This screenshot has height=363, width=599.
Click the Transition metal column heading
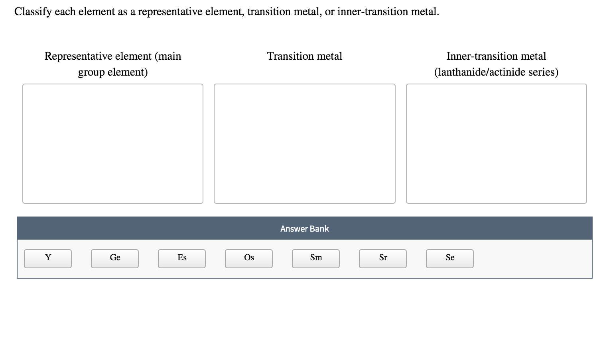[x=304, y=56]
